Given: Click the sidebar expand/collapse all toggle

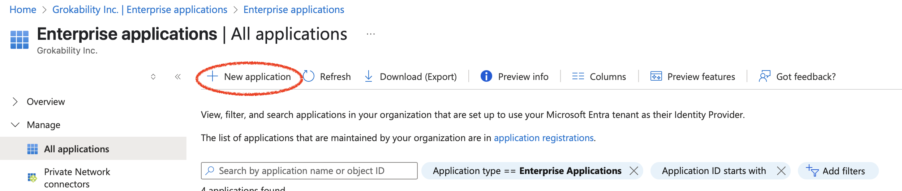Looking at the screenshot, I should pos(153,77).
